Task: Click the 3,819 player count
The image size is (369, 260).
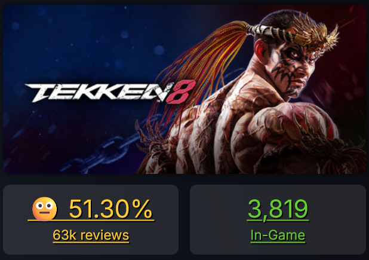Action: pos(278,209)
